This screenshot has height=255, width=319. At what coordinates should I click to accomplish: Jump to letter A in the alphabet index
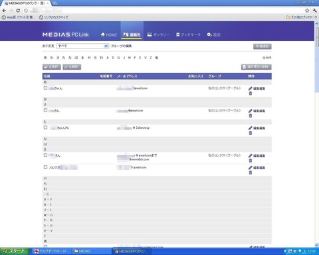[108, 58]
